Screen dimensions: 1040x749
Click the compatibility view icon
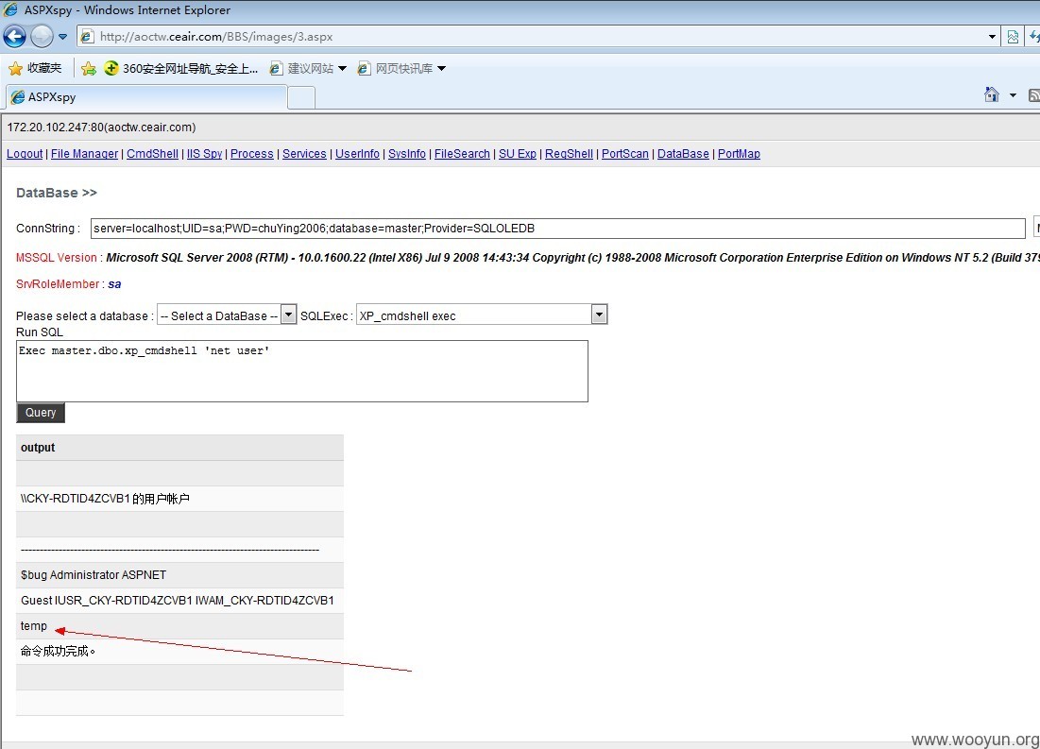(1013, 37)
